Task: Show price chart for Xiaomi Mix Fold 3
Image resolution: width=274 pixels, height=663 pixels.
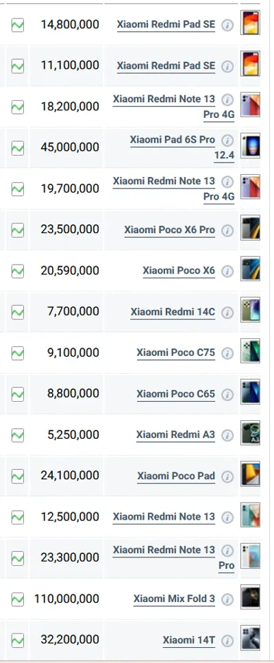Action: pyautogui.click(x=18, y=599)
